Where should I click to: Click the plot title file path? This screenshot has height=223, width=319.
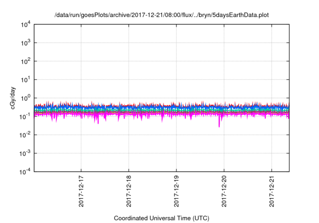coord(161,15)
